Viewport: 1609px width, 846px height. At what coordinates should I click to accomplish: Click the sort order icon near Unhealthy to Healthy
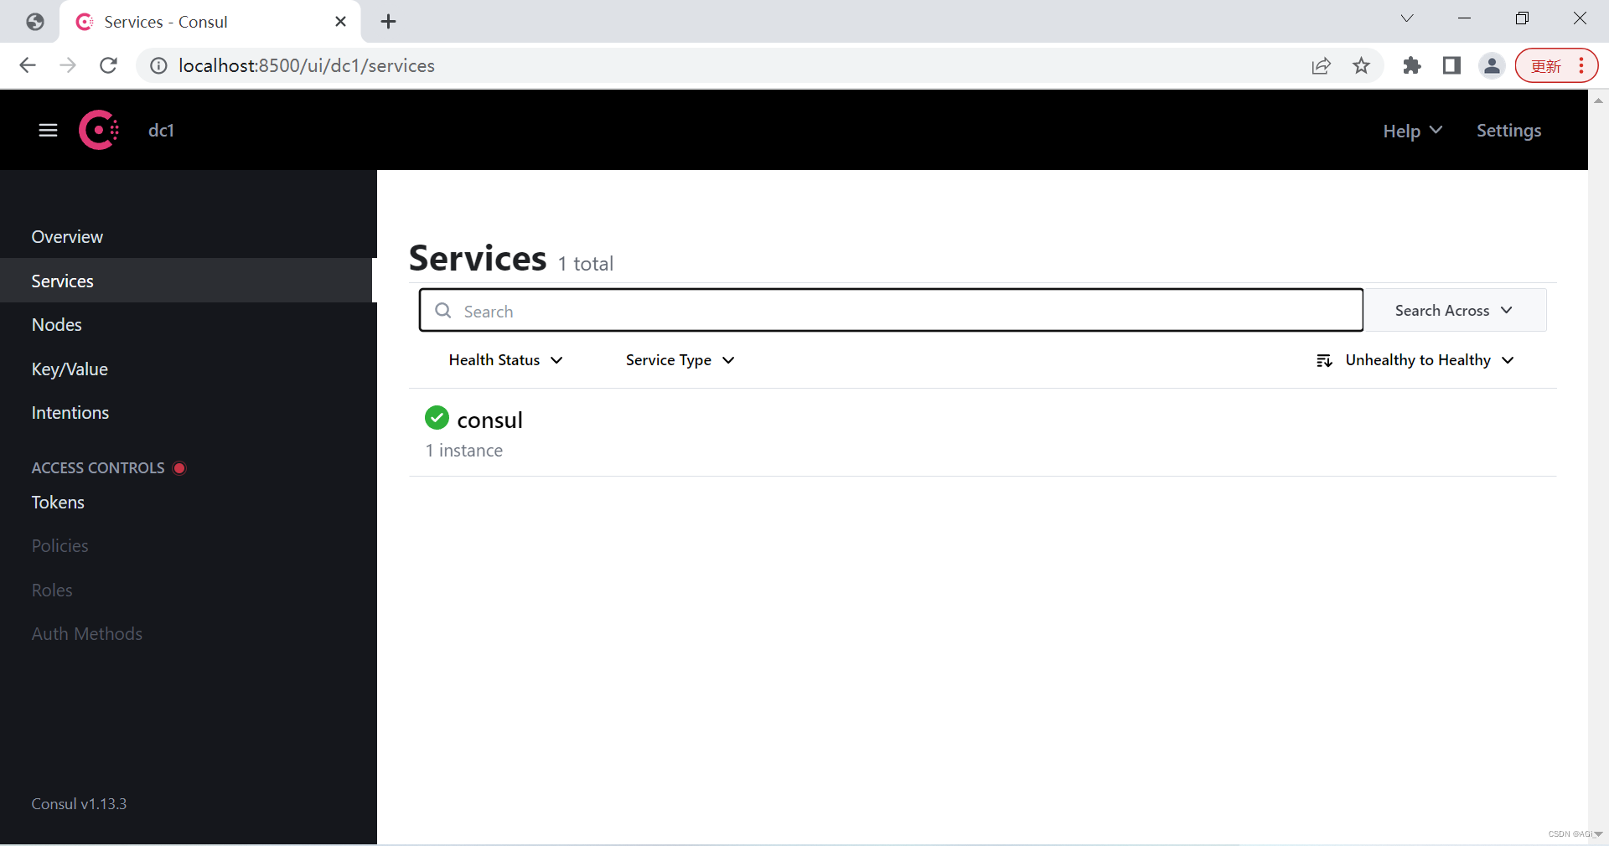(x=1324, y=360)
